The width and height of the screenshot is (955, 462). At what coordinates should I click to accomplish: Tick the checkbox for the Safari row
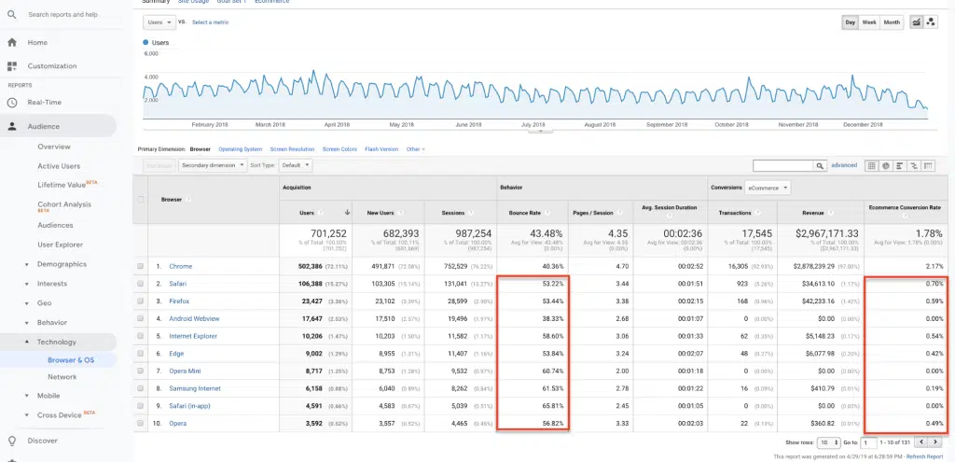[x=142, y=284]
